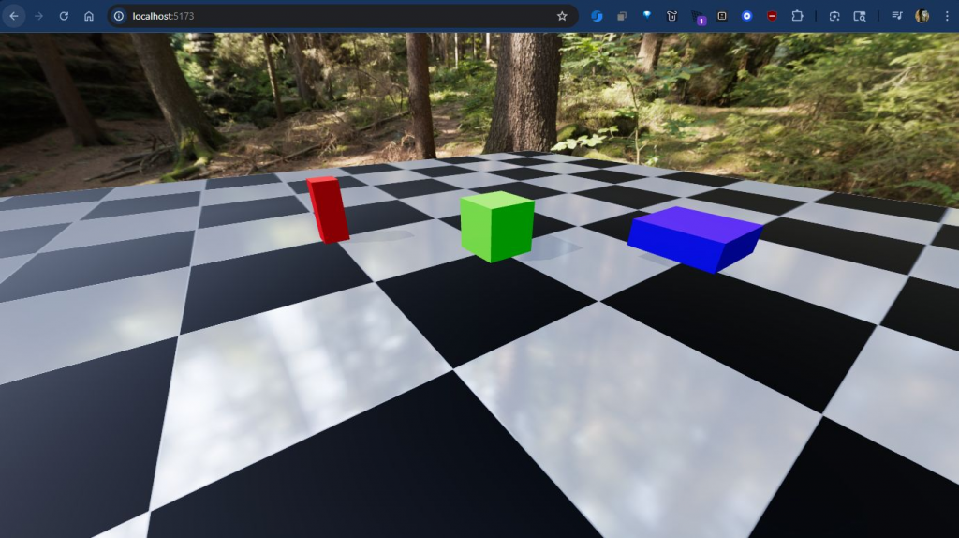Select the blue flat box

click(695, 239)
